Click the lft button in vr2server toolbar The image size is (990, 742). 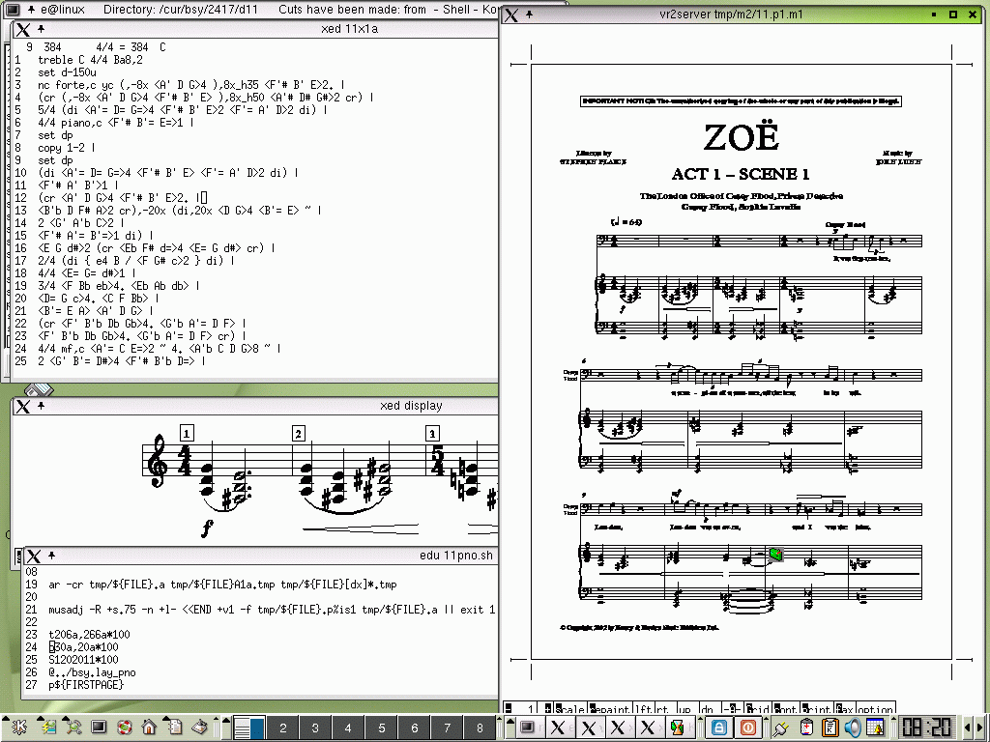point(643,709)
